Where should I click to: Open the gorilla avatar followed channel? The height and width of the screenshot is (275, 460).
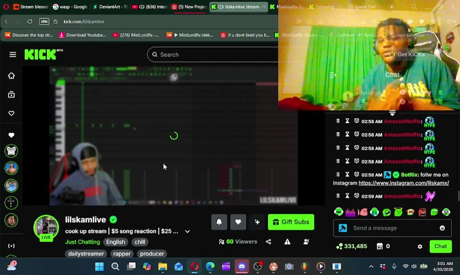click(x=11, y=151)
